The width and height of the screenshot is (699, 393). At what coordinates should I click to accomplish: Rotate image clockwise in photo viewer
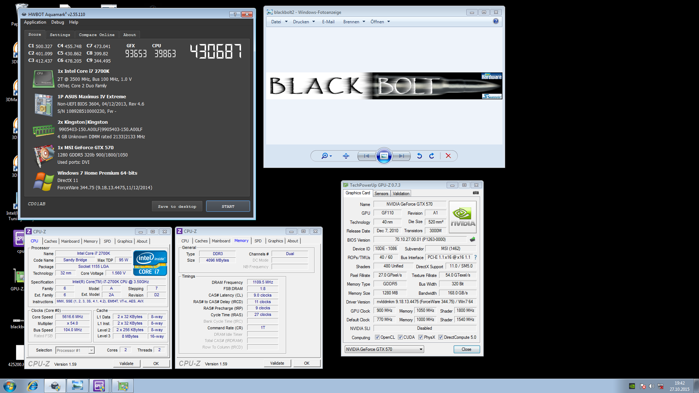432,156
